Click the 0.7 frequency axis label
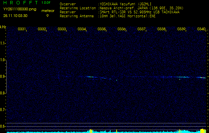Viewport: 209px width, 133px height. tap(3, 110)
